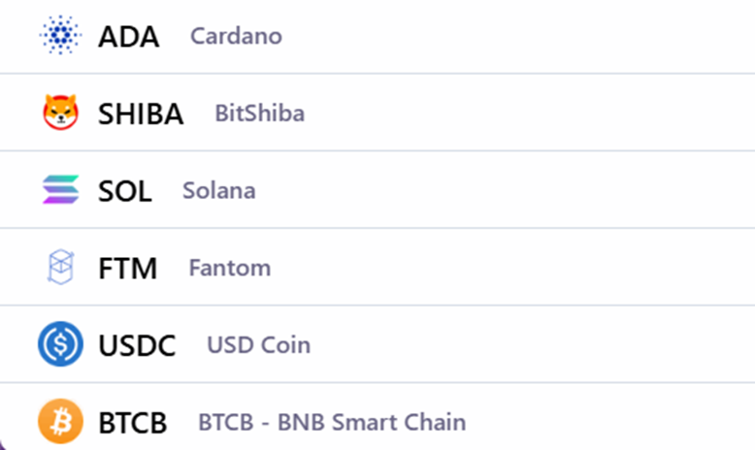Choose SOL from the coin list
This screenshot has height=450, width=755.
pyautogui.click(x=125, y=191)
